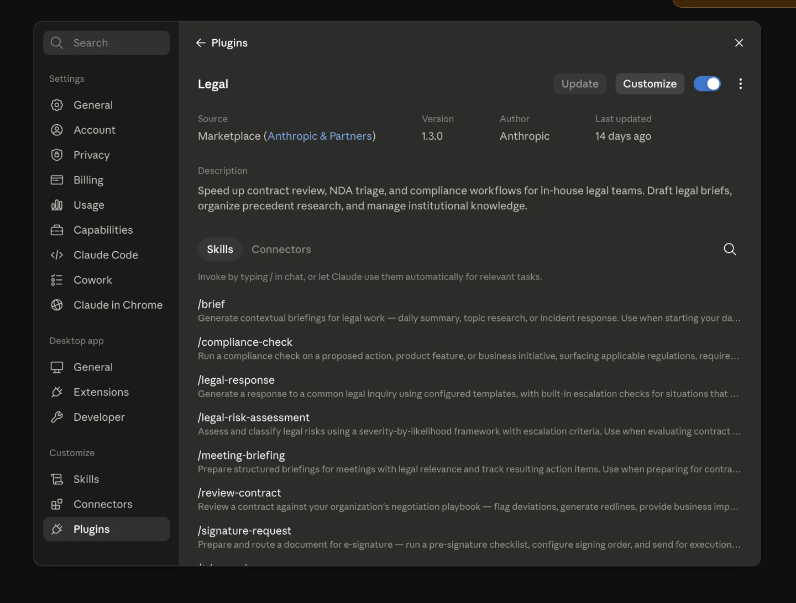796x603 pixels.
Task: Click the Cowork checklist icon
Action: click(56, 280)
